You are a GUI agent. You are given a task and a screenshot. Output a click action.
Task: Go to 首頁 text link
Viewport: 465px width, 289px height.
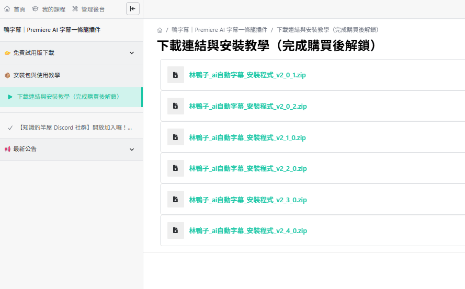tap(19, 9)
